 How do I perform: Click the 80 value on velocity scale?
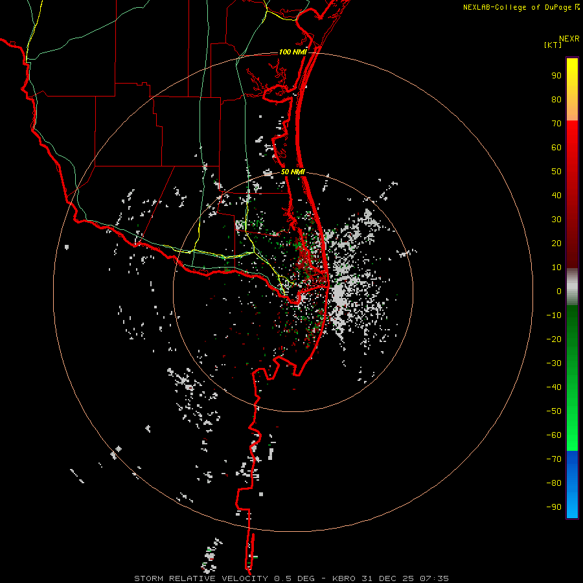click(x=556, y=100)
